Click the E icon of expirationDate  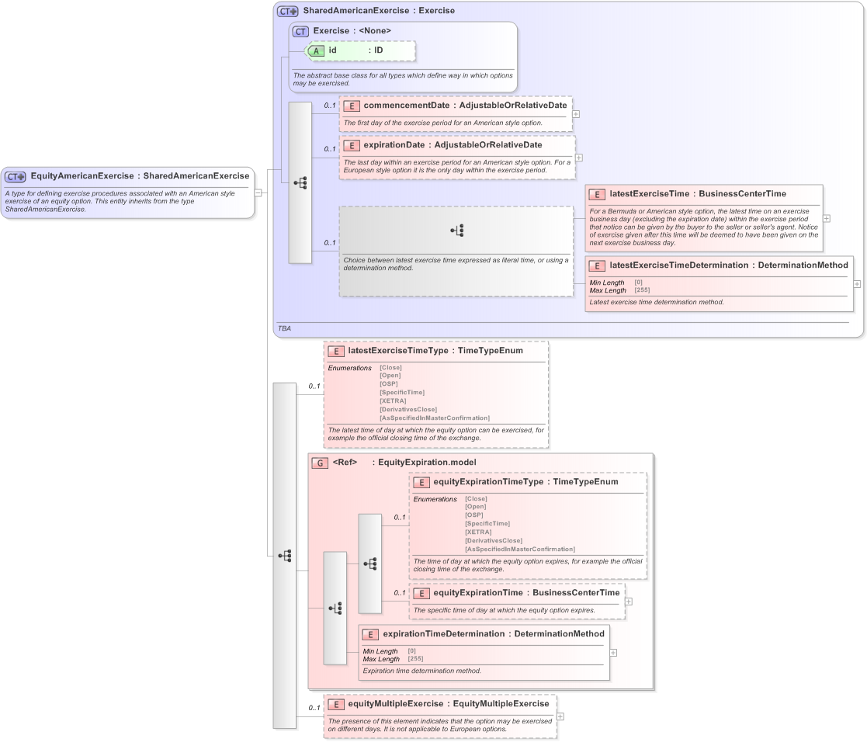tap(352, 146)
